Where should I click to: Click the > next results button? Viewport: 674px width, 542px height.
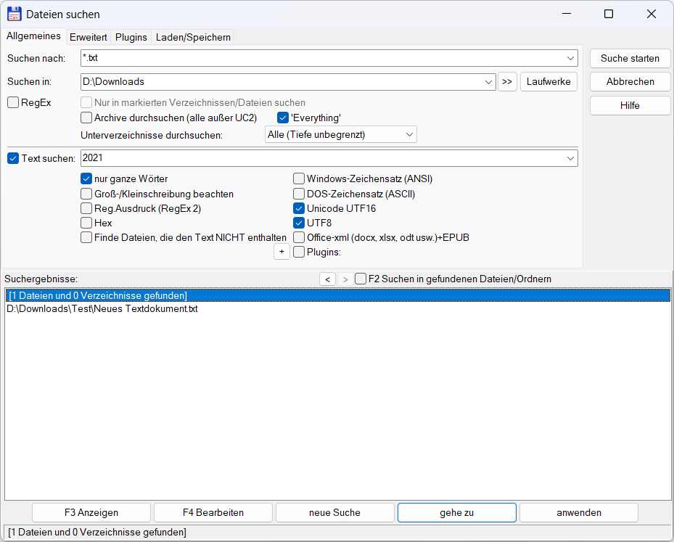click(345, 279)
